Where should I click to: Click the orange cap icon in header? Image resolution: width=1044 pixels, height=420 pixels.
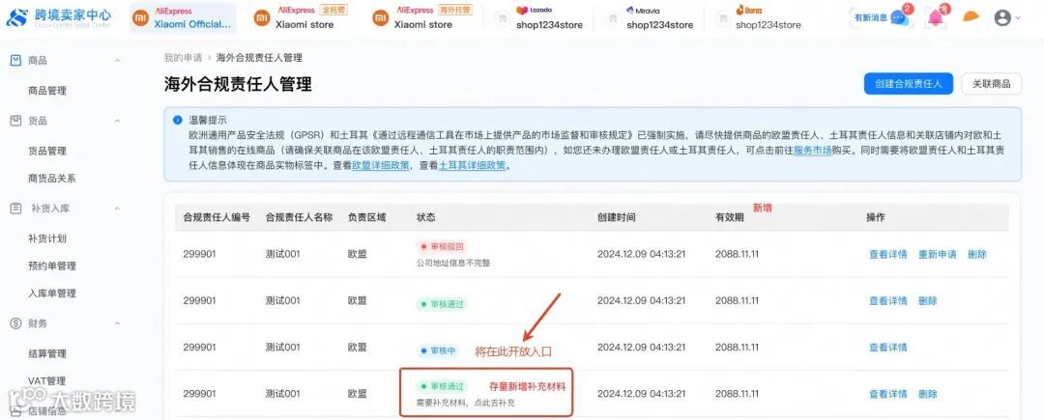pyautogui.click(x=971, y=16)
